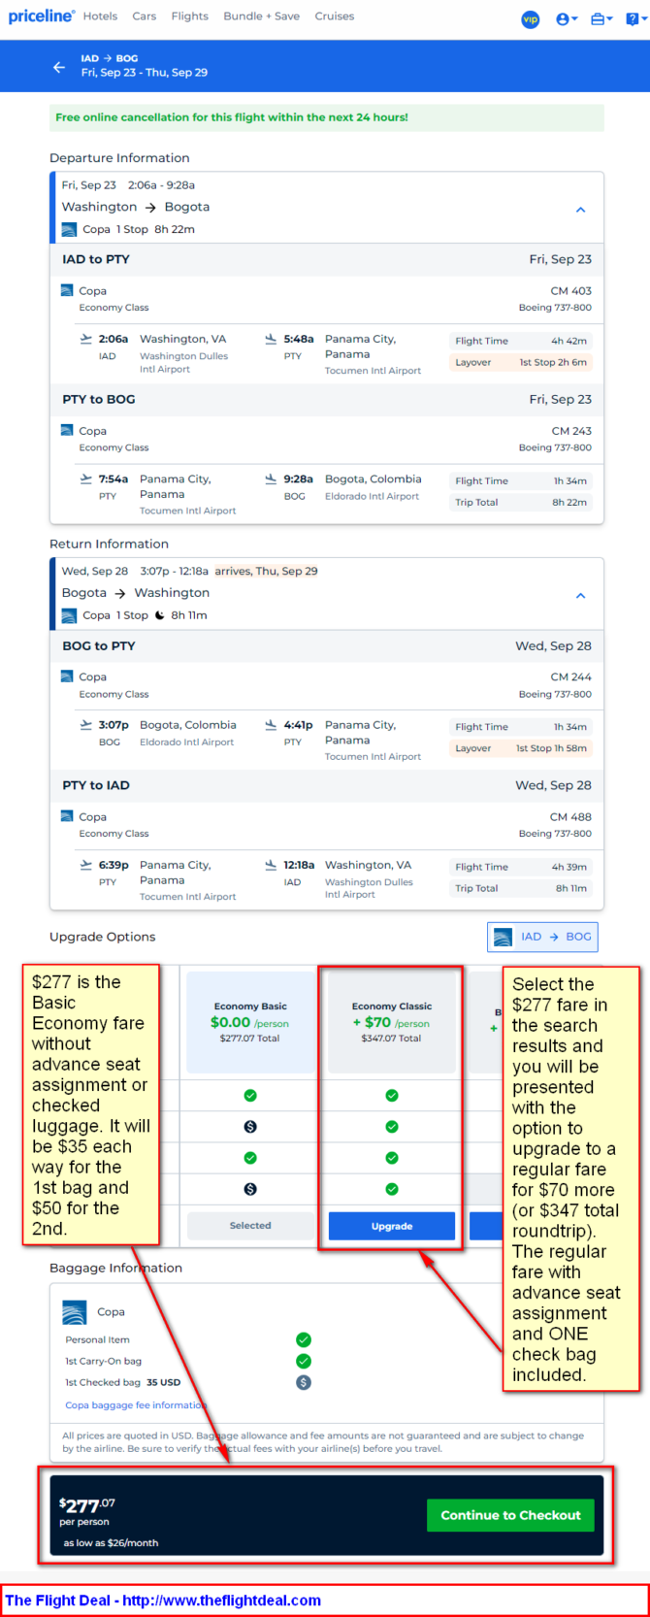Click '1st Stop 1h 58m' layover value
Viewport: 650px width, 1617px height.
[x=551, y=748]
